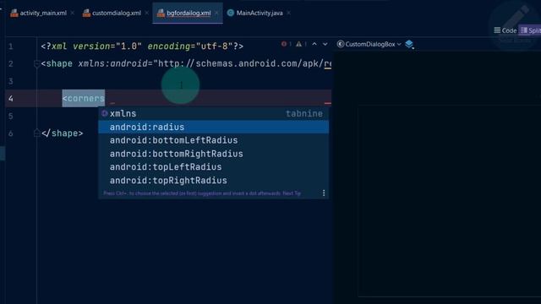Click the <corners text on line 4
The height and width of the screenshot is (304, 541).
(84, 99)
